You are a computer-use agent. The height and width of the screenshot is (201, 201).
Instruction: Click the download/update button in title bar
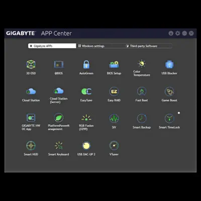(x=171, y=33)
